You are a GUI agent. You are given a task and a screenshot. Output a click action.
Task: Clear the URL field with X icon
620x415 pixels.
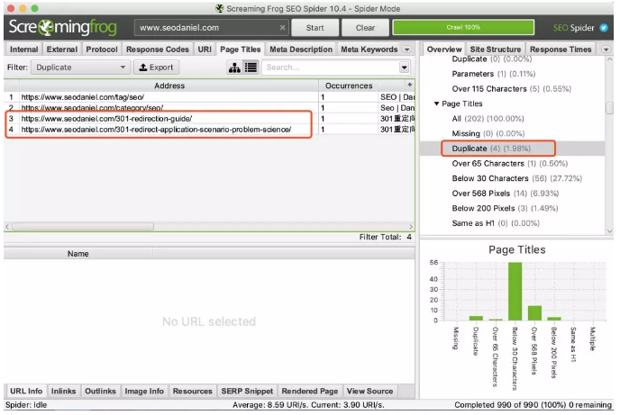282,28
